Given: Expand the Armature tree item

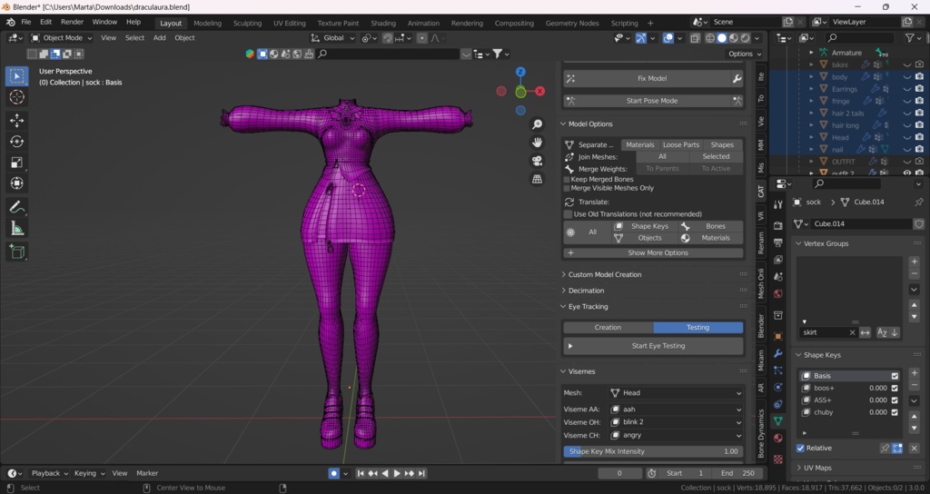Looking at the screenshot, I should pos(811,53).
